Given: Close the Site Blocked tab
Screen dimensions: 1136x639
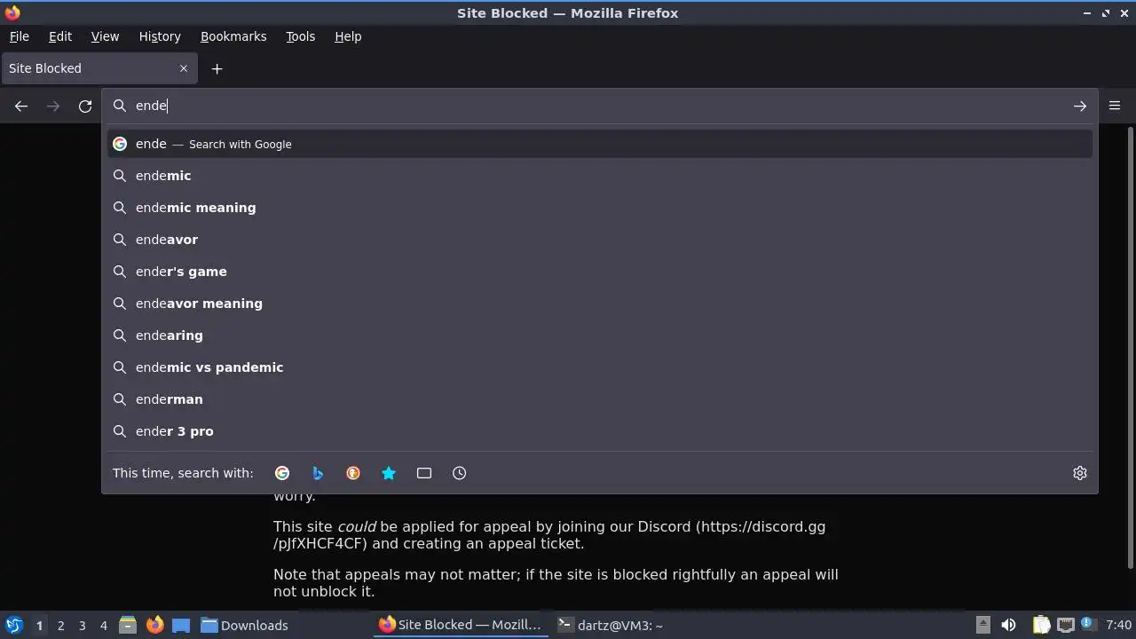Looking at the screenshot, I should [184, 68].
